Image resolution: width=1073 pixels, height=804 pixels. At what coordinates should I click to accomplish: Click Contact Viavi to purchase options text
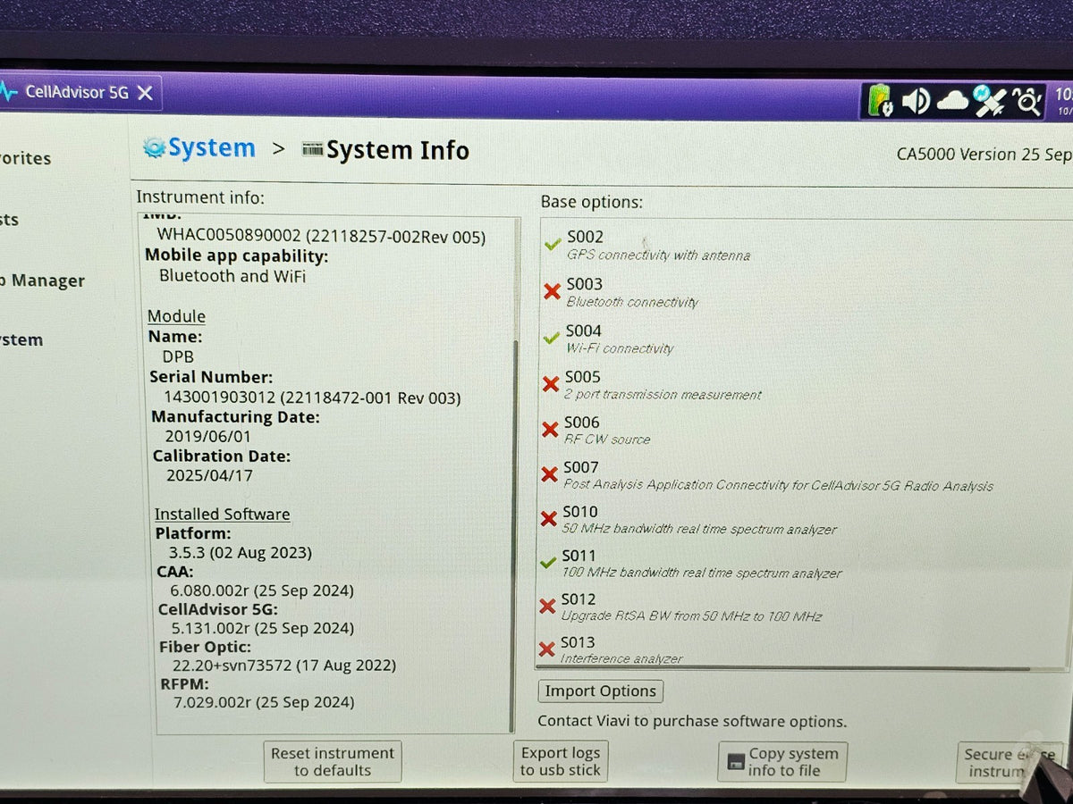click(692, 721)
